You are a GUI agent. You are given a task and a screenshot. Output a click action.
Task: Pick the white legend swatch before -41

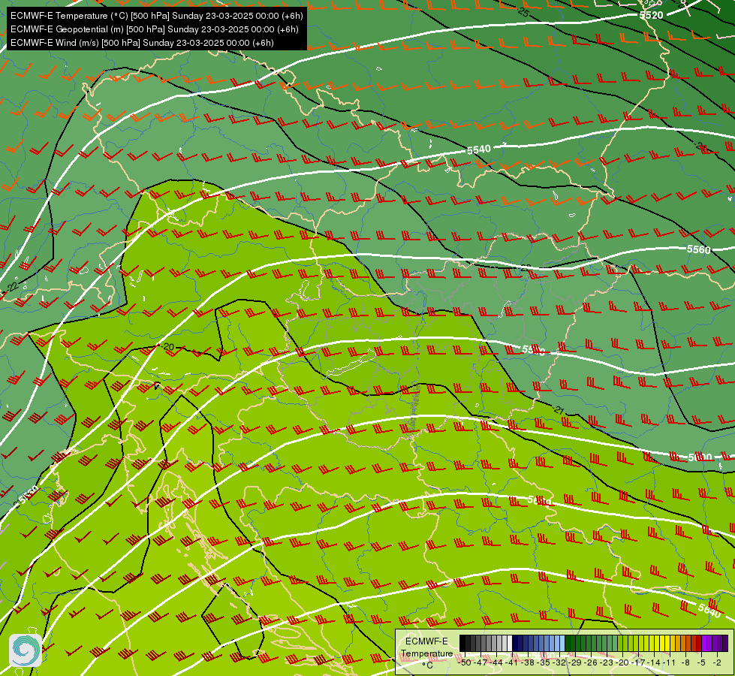pyautogui.click(x=510, y=643)
